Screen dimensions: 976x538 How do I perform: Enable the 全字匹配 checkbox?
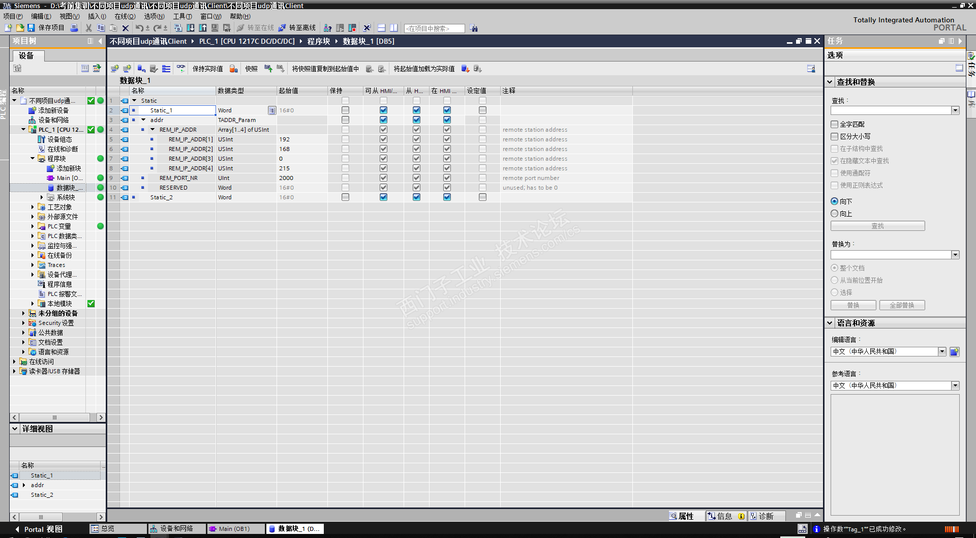835,124
